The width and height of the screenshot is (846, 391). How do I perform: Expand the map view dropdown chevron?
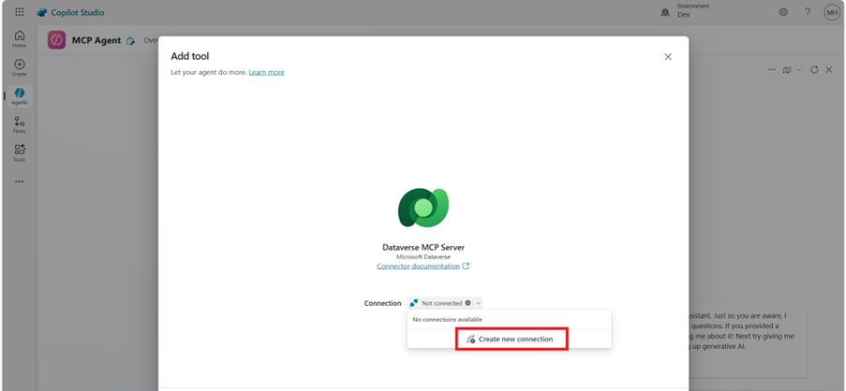[799, 70]
